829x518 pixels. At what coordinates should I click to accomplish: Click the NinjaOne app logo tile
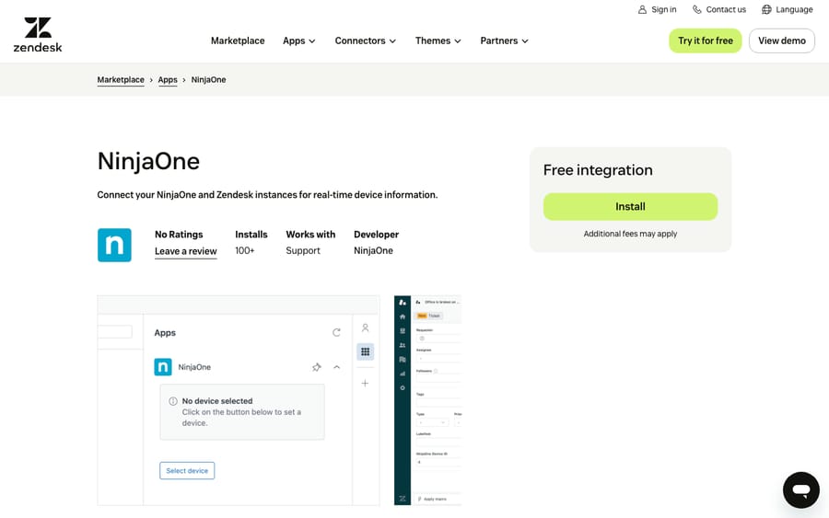[114, 245]
